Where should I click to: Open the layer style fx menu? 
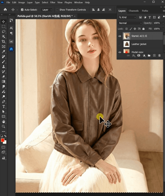coord(134,56)
